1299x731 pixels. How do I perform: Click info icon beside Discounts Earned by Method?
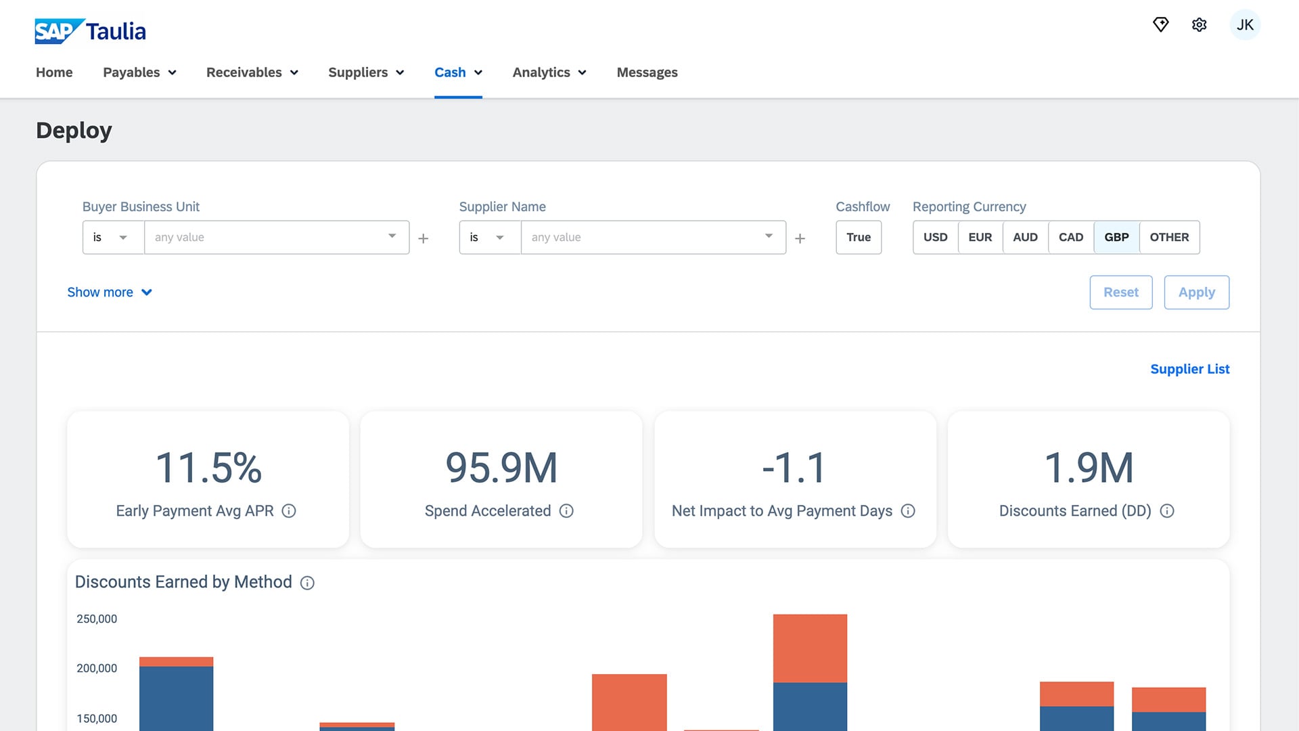point(307,583)
